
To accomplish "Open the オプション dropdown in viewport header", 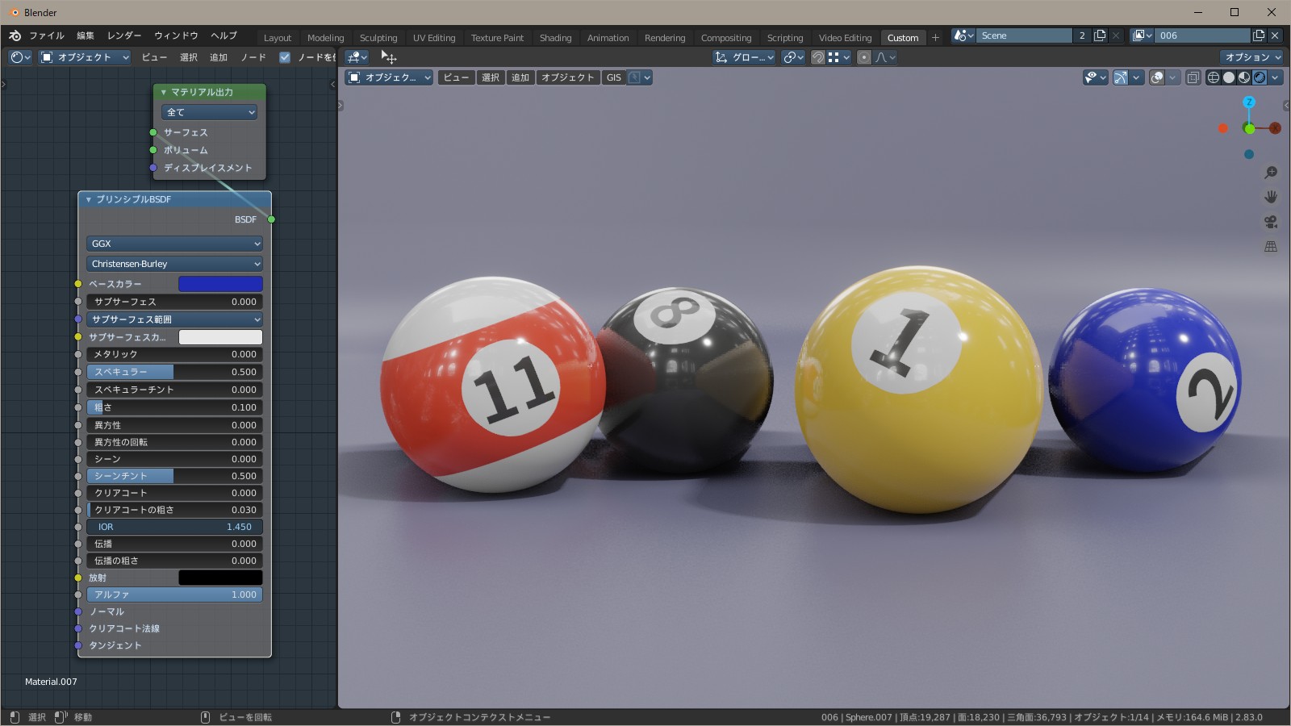I will (x=1251, y=57).
